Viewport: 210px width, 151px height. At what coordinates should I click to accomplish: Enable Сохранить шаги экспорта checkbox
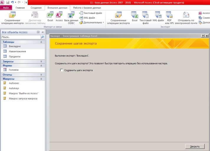(x=61, y=70)
